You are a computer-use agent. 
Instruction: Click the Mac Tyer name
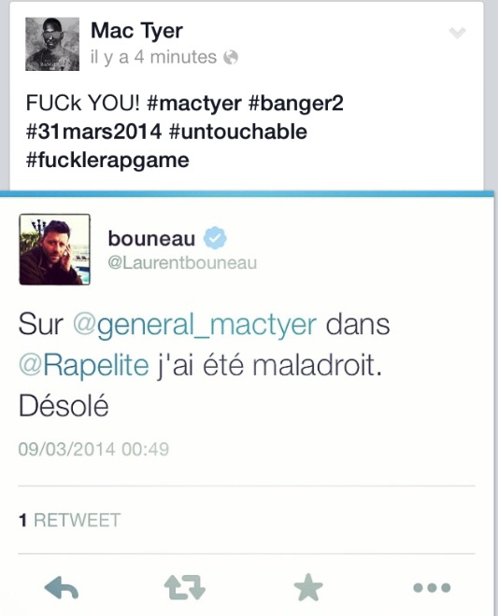(137, 31)
